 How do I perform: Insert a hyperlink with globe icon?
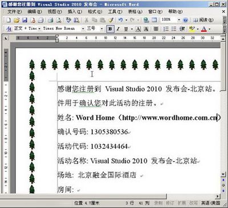click(146, 20)
